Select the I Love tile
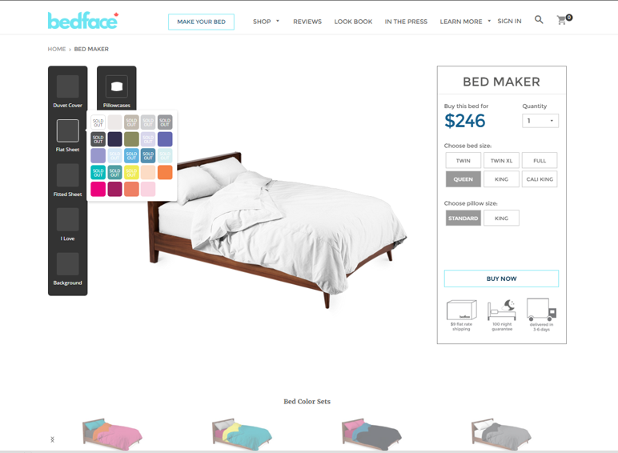618x453 pixels. click(68, 224)
